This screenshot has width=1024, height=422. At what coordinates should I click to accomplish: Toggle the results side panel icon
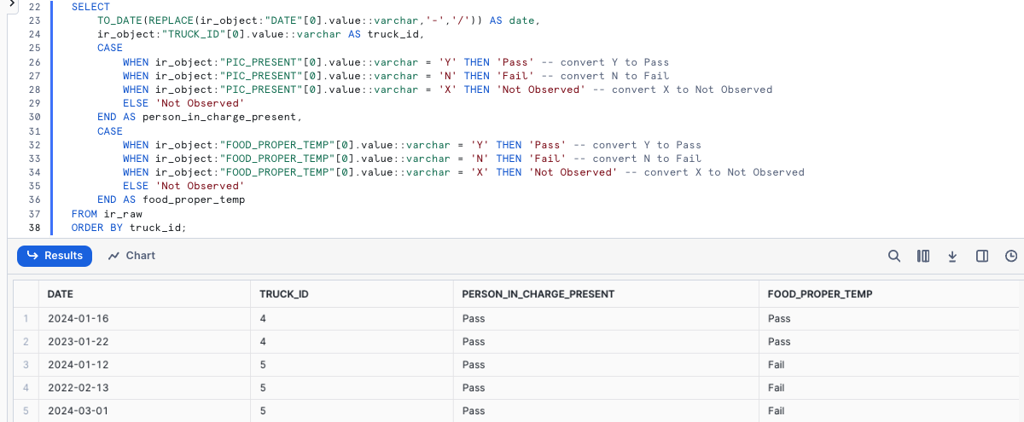[982, 256]
